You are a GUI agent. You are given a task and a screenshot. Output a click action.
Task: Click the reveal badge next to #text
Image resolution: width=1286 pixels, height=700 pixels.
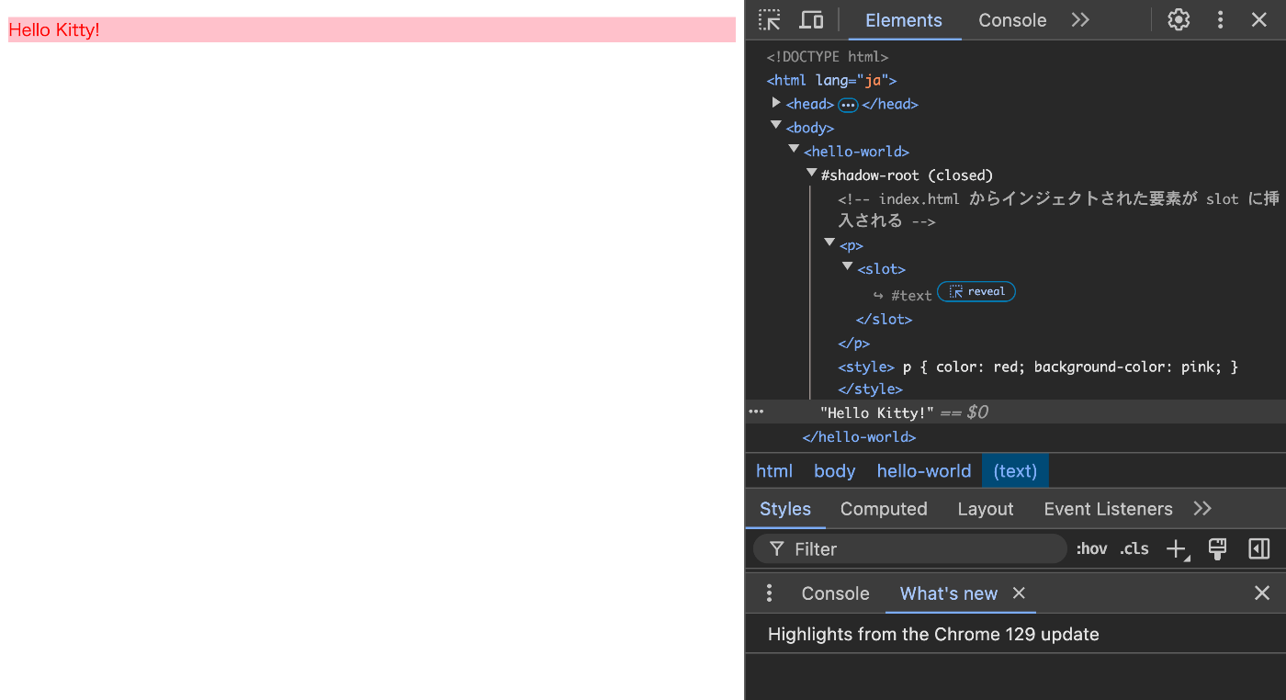pos(976,291)
